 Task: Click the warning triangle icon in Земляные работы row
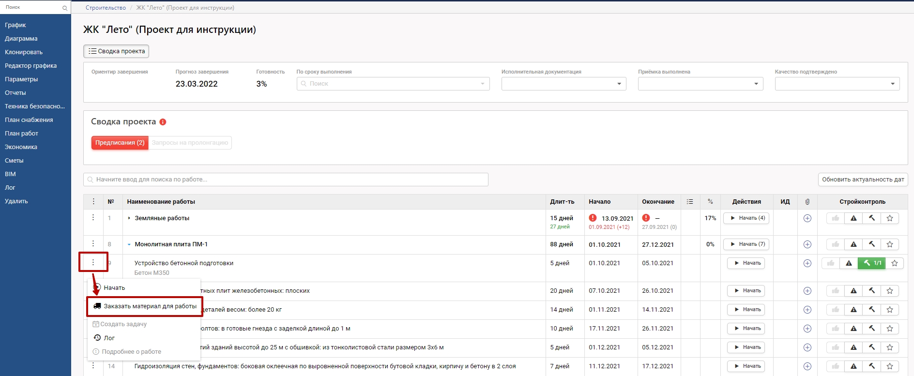point(853,218)
